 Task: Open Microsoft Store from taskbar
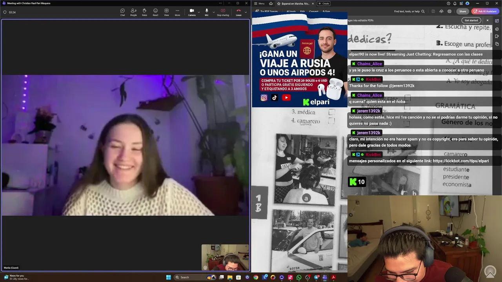[x=238, y=277]
